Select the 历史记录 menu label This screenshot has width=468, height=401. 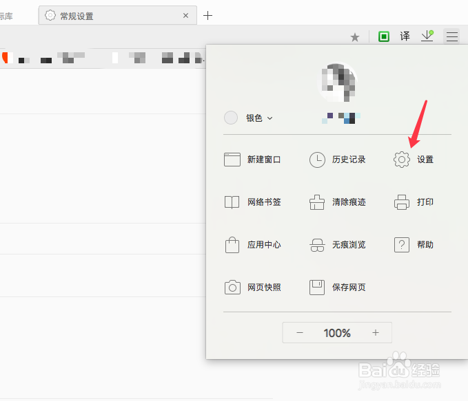point(349,160)
